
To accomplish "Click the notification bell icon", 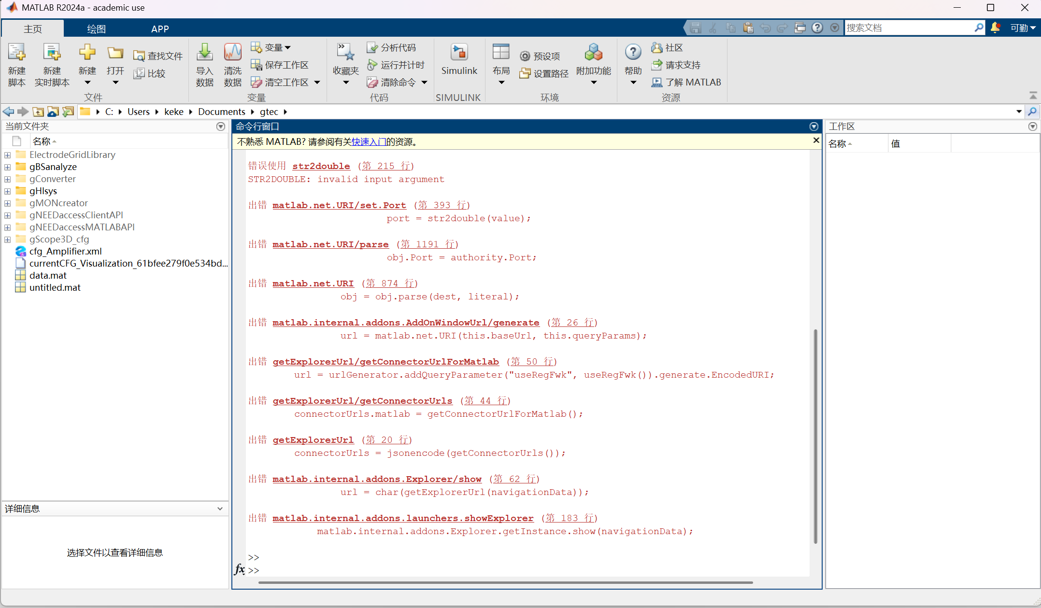I will tap(995, 28).
